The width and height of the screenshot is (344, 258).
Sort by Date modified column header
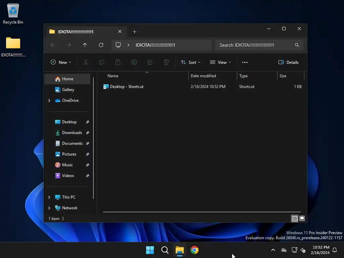click(213, 76)
